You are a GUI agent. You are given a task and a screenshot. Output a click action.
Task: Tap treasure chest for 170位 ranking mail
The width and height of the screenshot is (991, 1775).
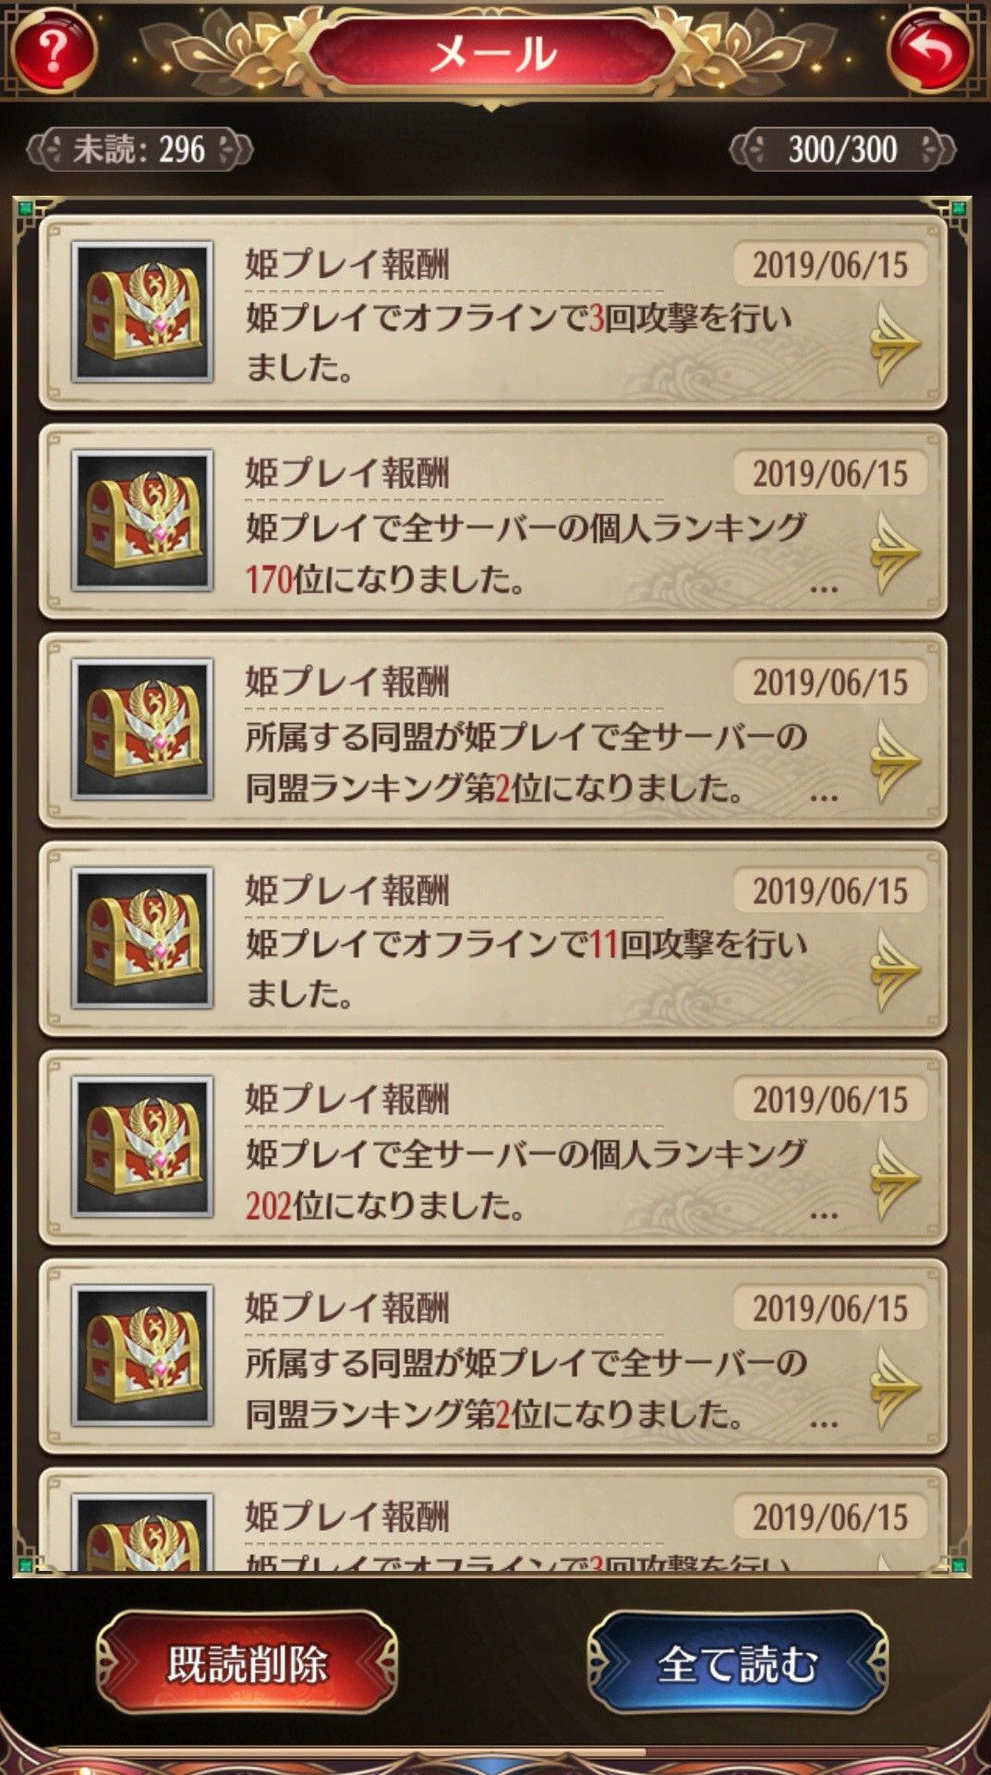[x=142, y=521]
